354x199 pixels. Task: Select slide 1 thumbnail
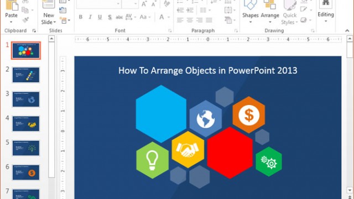click(x=26, y=50)
